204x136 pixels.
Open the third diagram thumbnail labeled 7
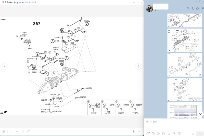pyautogui.click(x=184, y=65)
